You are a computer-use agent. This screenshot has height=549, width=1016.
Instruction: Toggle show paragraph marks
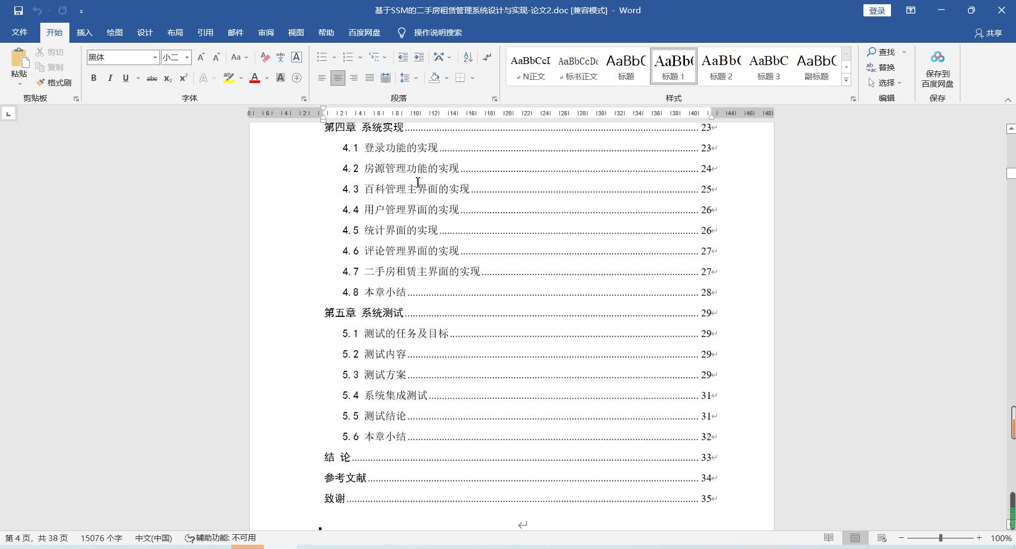[487, 57]
